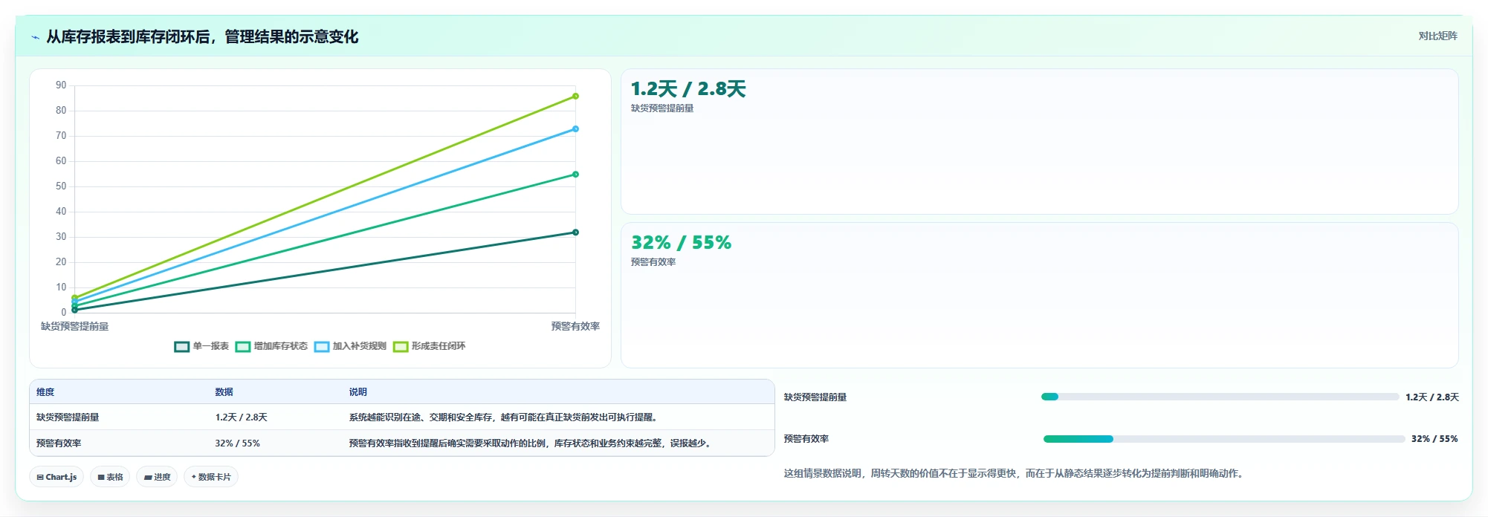
Task: Click the 维度 column header
Action: 45,392
